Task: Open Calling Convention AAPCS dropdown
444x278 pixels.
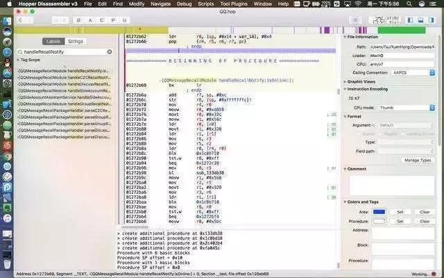Action: [x=413, y=72]
